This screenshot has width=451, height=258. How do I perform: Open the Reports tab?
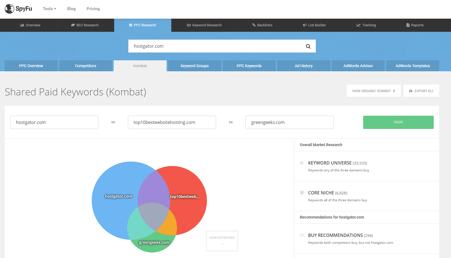415,25
